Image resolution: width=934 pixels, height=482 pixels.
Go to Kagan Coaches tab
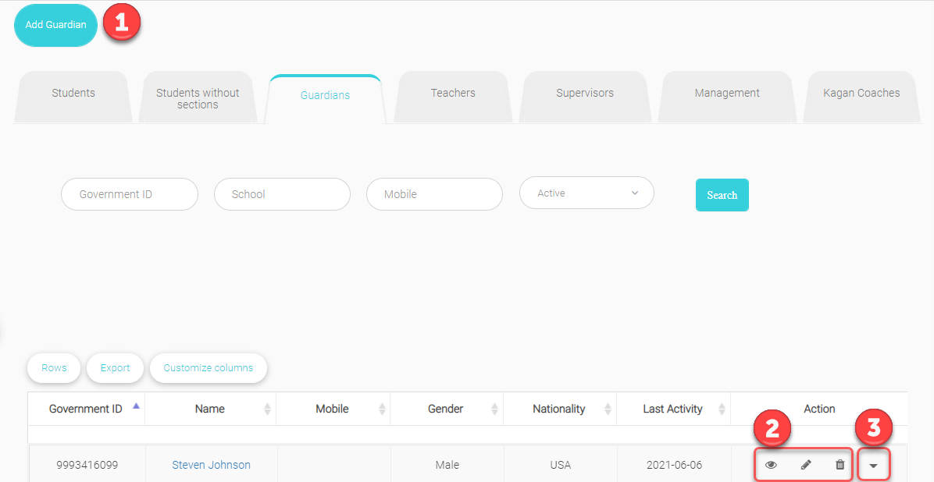(x=861, y=93)
